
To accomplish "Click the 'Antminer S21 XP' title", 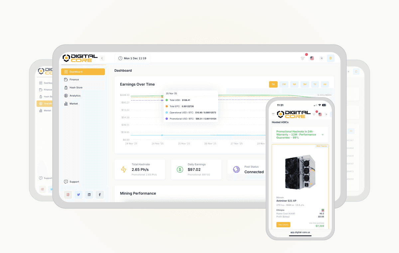I will coord(286,201).
